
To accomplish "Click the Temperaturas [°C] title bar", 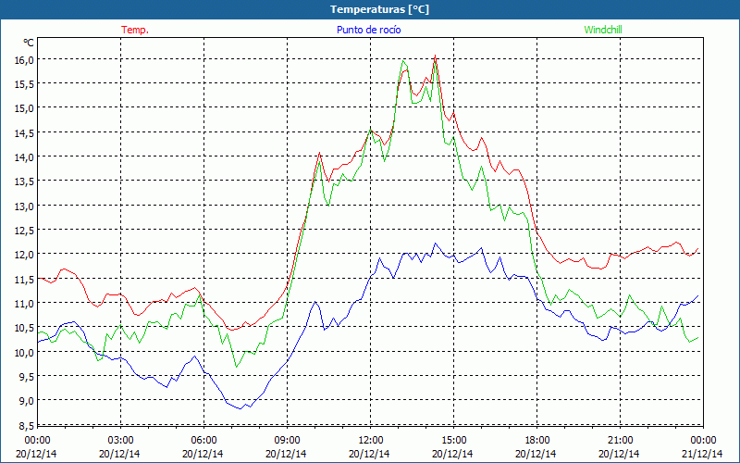I will [x=370, y=9].
